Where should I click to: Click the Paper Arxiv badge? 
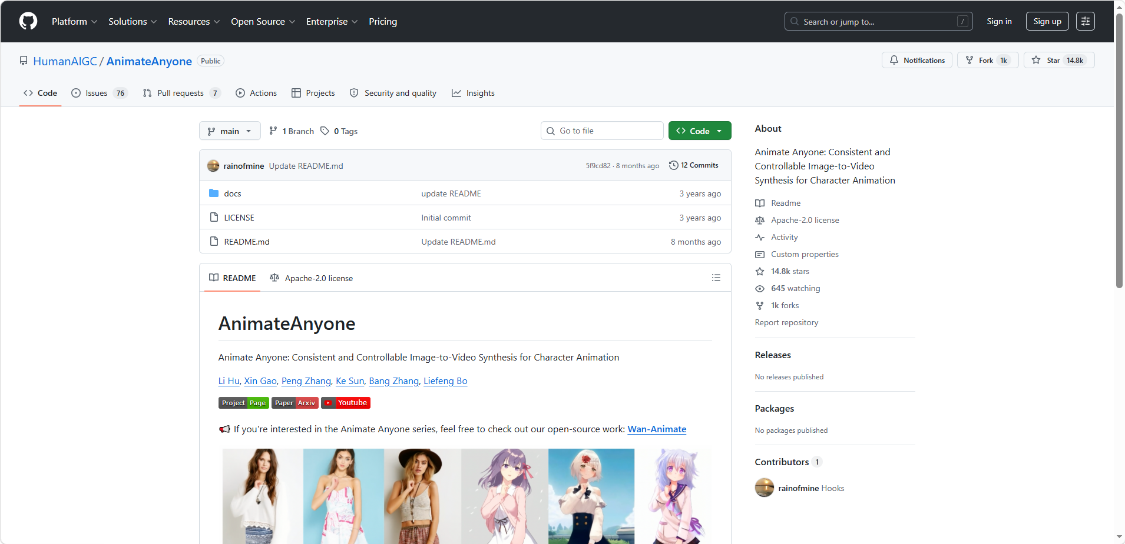point(295,403)
